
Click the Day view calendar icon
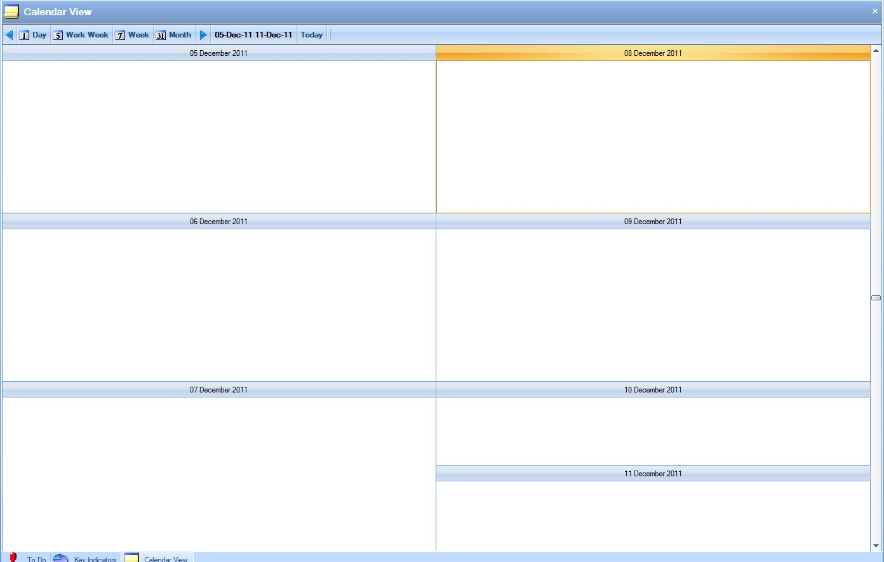24,36
